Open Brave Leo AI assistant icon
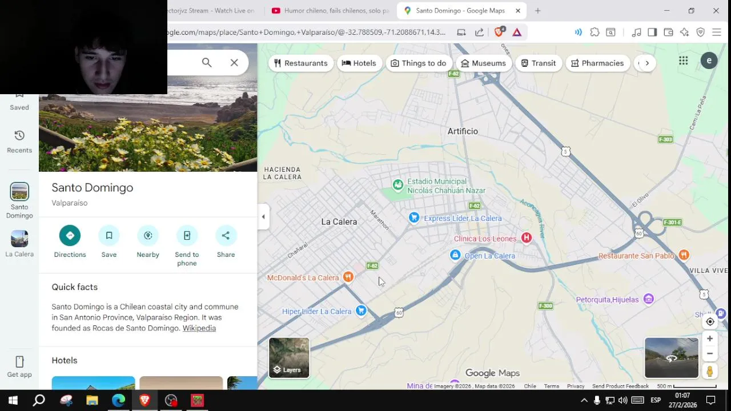Screen dimensions: 731x411 point(684,33)
